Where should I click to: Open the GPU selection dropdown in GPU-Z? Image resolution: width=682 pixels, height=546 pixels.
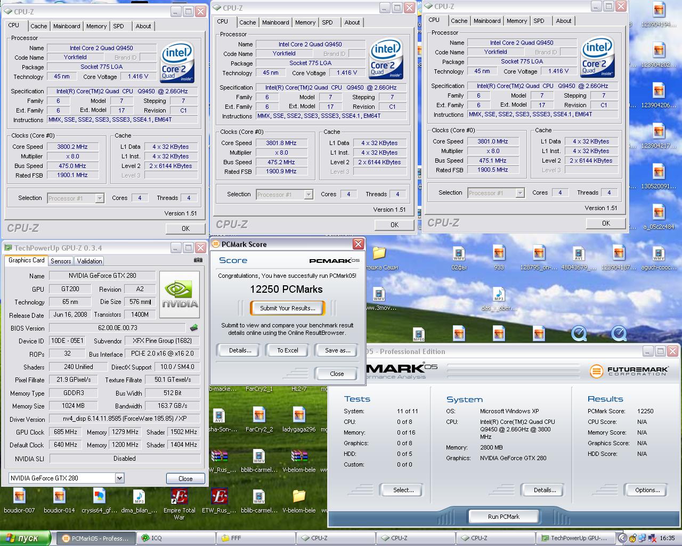pos(119,478)
